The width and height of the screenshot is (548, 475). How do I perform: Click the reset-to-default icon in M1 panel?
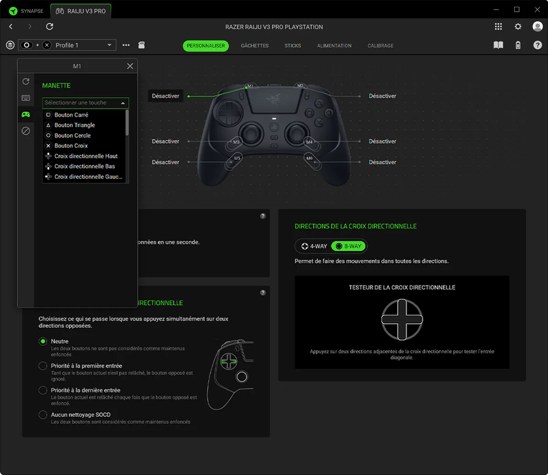click(x=26, y=81)
